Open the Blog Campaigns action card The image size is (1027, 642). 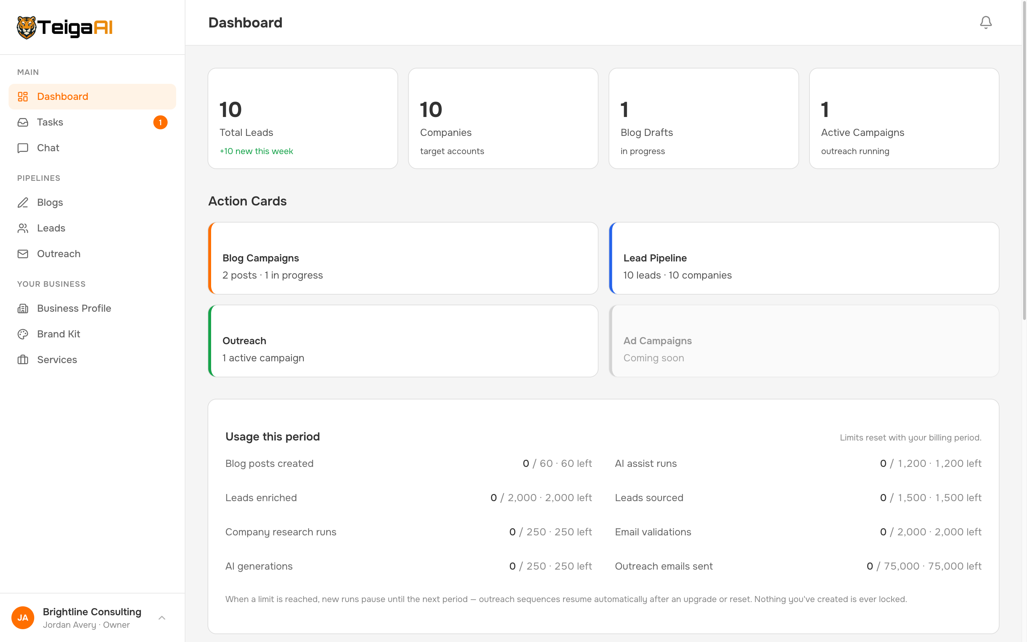point(403,258)
